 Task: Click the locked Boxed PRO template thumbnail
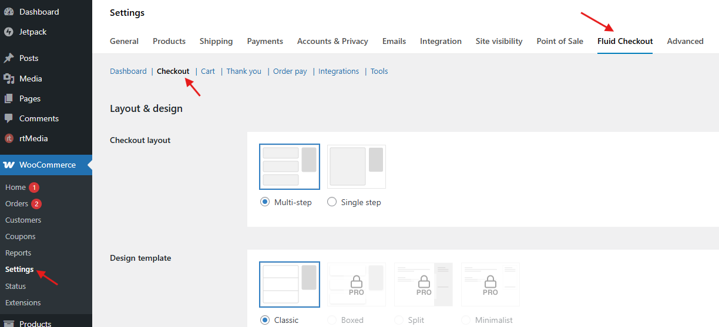357,284
